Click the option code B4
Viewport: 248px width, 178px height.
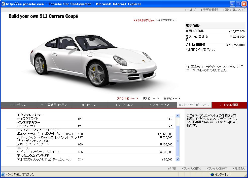pos(80,119)
